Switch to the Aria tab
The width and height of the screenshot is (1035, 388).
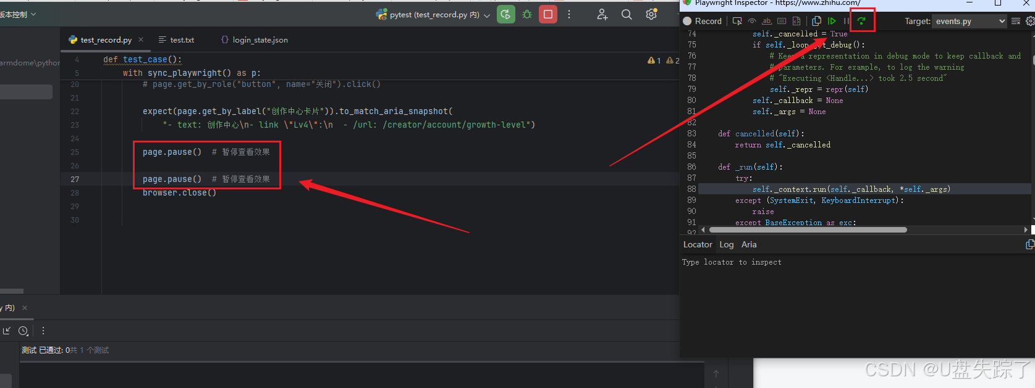point(749,244)
